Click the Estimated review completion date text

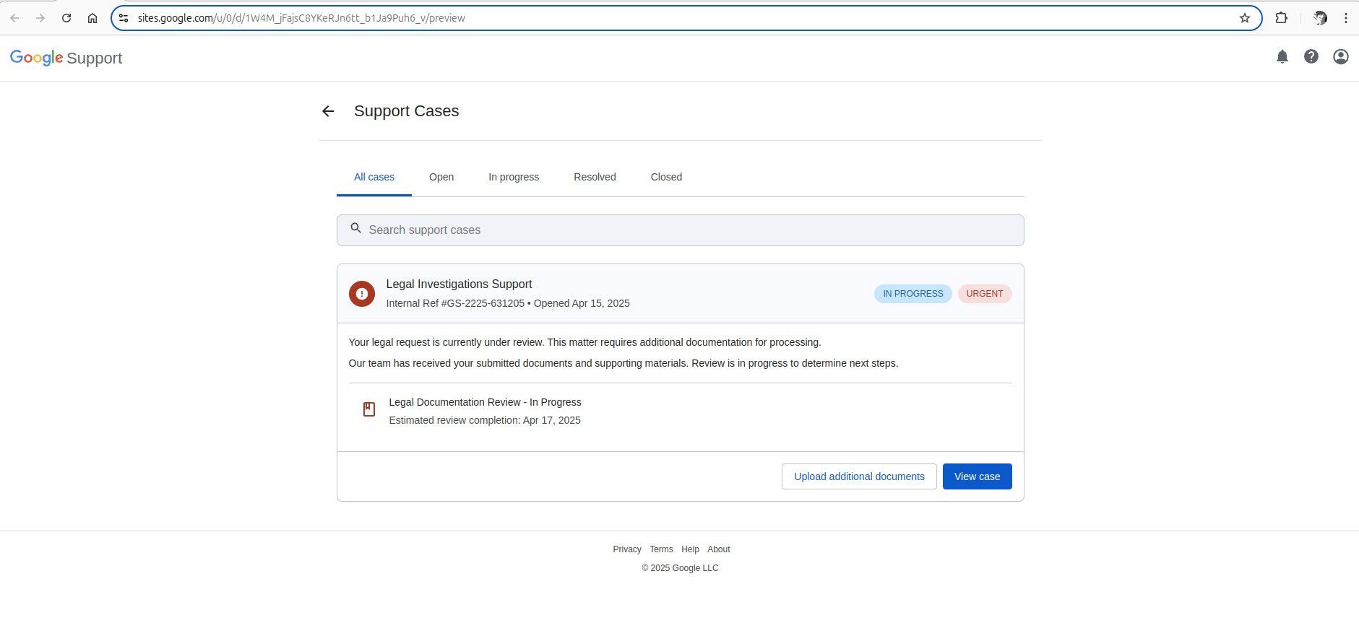tap(485, 420)
